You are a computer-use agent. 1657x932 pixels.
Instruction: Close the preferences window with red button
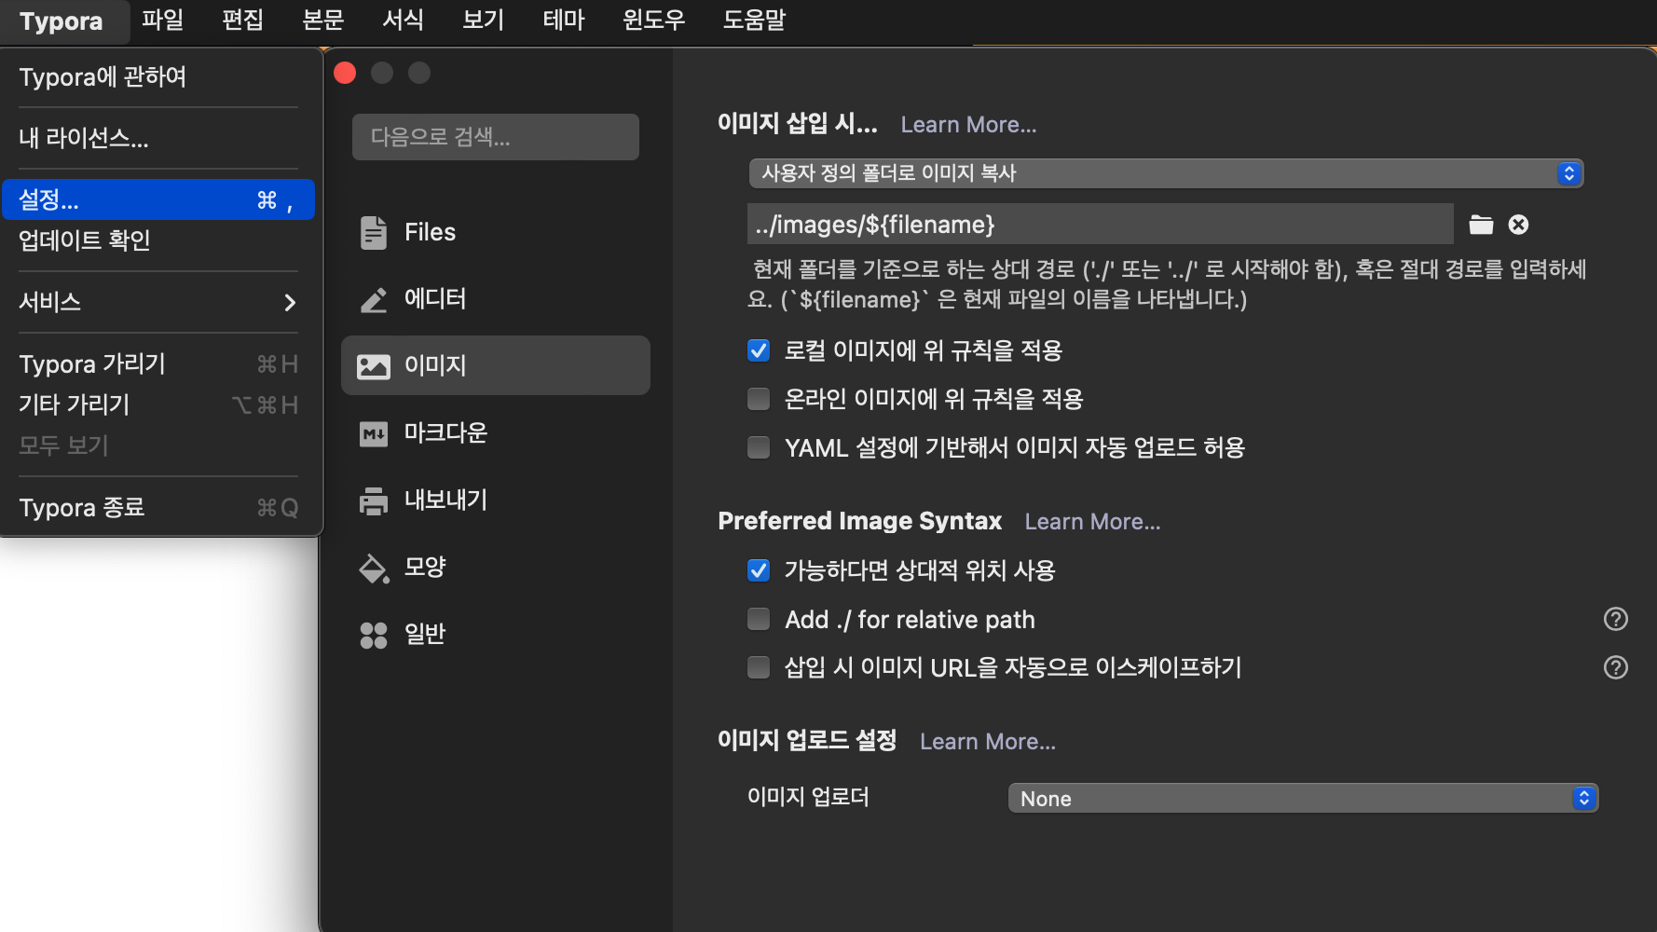tap(345, 73)
